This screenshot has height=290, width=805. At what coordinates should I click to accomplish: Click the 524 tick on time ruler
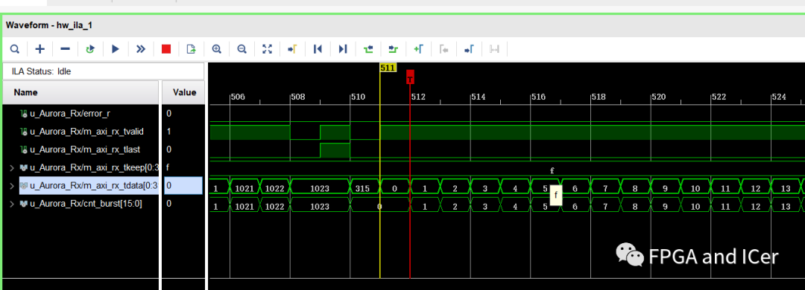point(778,97)
